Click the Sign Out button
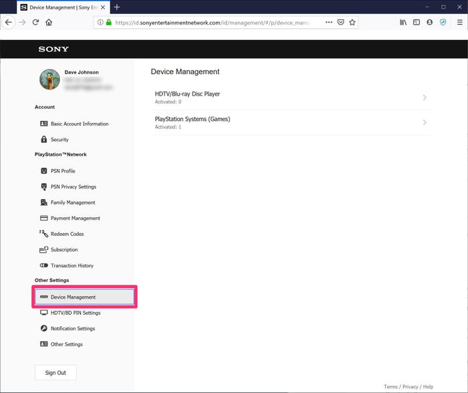This screenshot has width=468, height=393. coord(55,373)
